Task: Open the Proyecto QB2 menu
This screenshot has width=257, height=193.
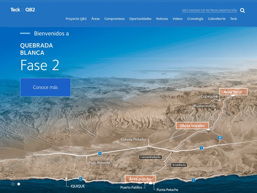Action: click(76, 19)
